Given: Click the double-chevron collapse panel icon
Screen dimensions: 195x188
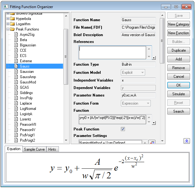Looking at the screenshot, I should tap(187, 141).
